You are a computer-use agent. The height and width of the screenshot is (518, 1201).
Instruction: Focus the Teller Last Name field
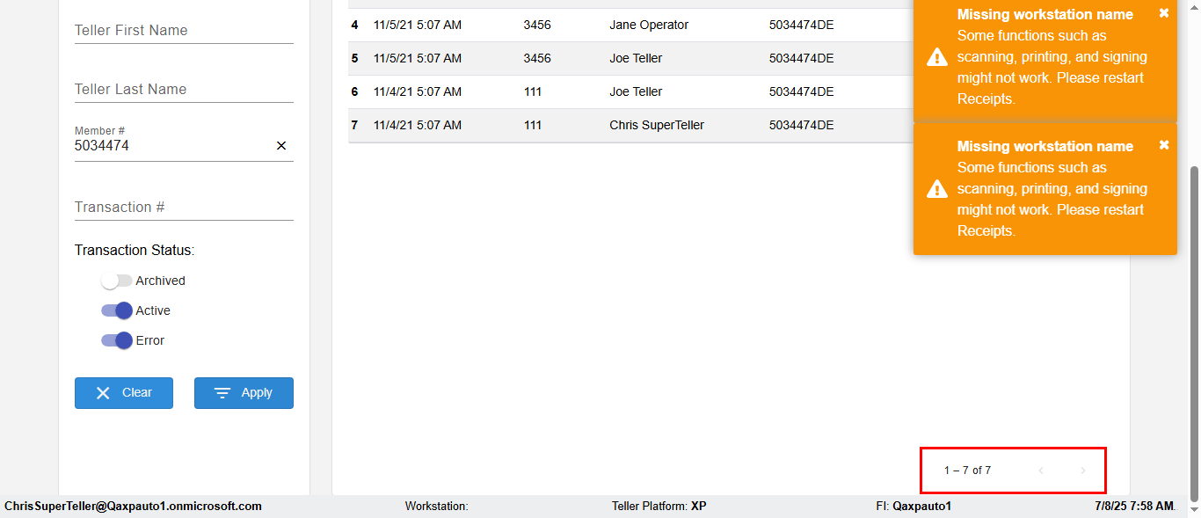click(x=184, y=90)
